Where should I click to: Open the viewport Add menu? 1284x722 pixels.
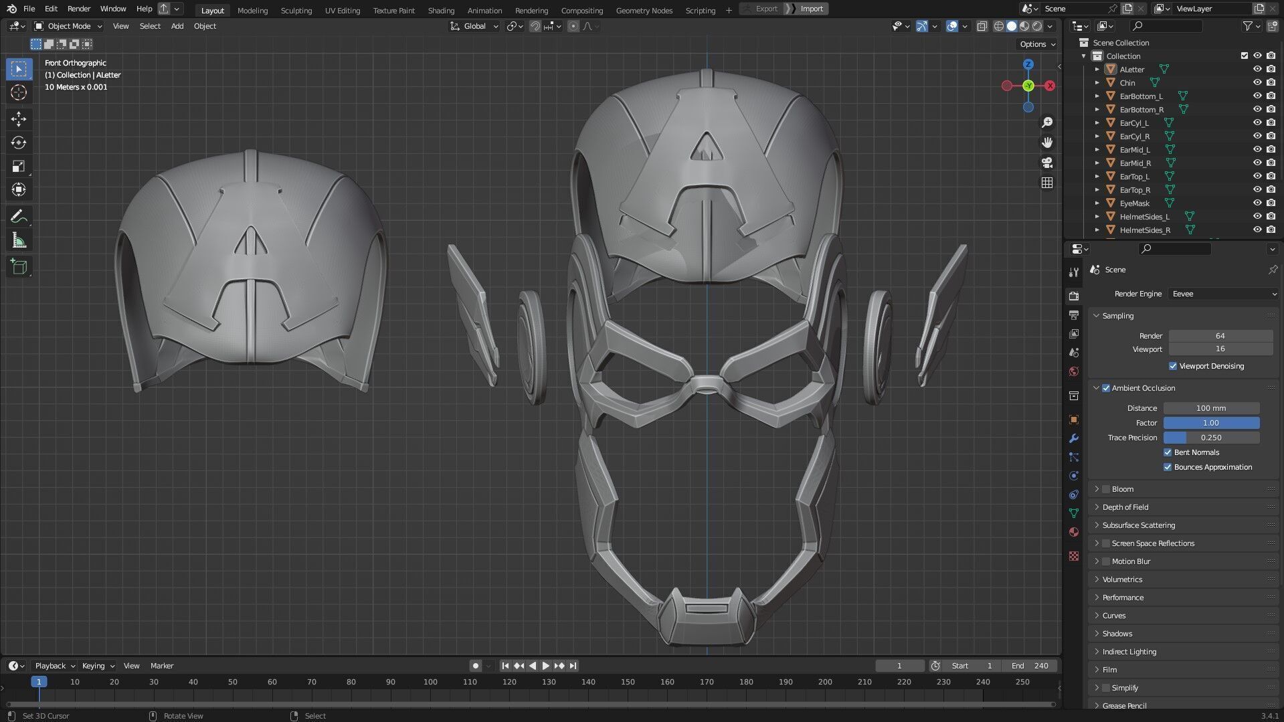pyautogui.click(x=177, y=26)
